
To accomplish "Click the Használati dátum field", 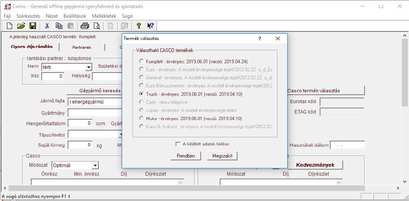I will coord(347,145).
